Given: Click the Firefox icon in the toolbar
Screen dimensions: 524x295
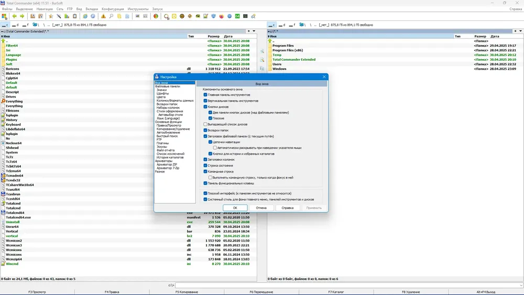Looking at the screenshot, I should coord(222,16).
